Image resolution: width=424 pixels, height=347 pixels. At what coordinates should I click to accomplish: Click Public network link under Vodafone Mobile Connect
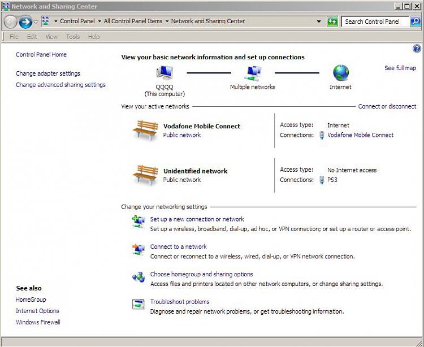(x=181, y=135)
